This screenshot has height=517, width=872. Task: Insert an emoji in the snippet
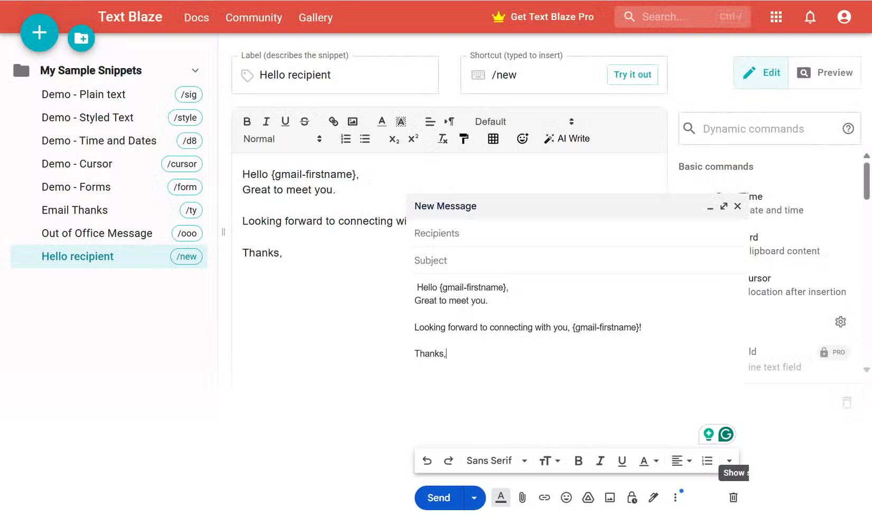click(x=522, y=138)
